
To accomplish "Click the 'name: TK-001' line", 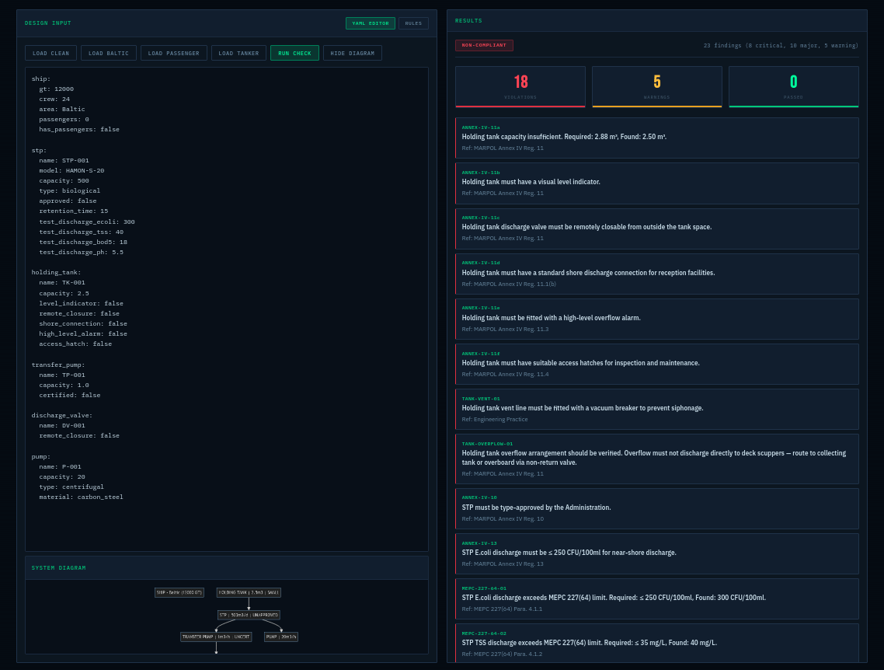I will pyautogui.click(x=62, y=283).
